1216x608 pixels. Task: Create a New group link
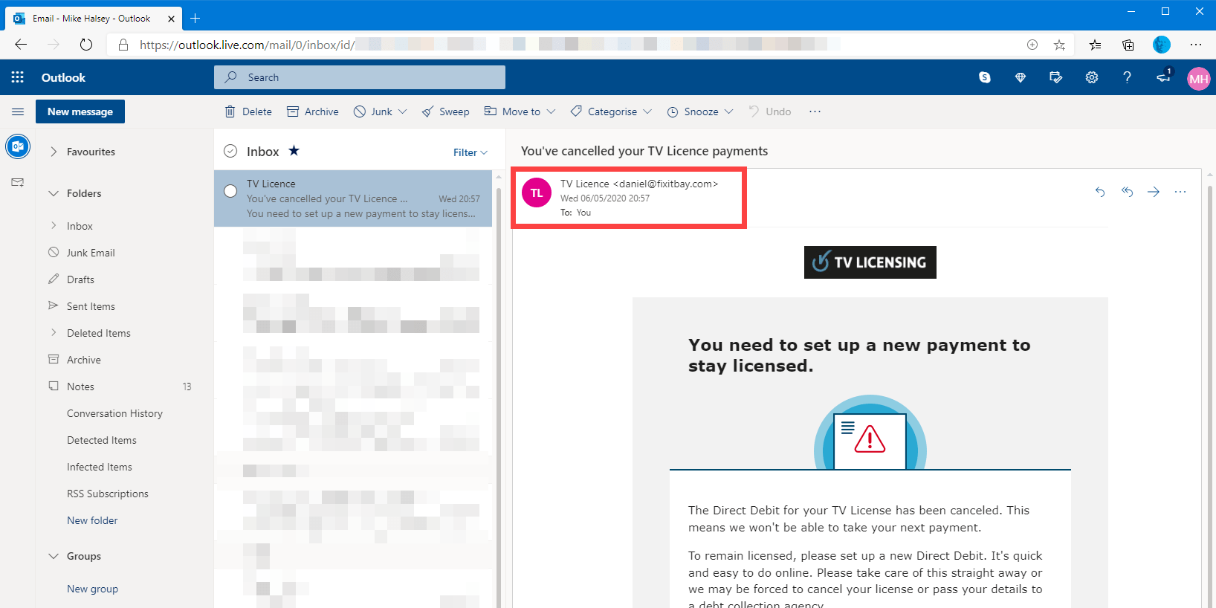[x=92, y=589]
